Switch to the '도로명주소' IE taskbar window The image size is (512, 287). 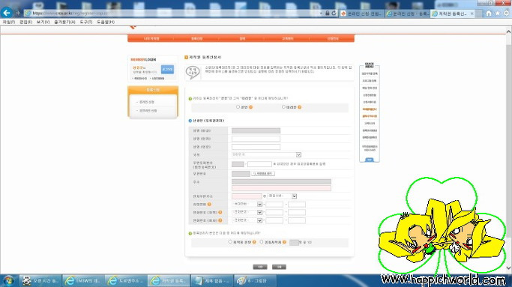coord(126,280)
